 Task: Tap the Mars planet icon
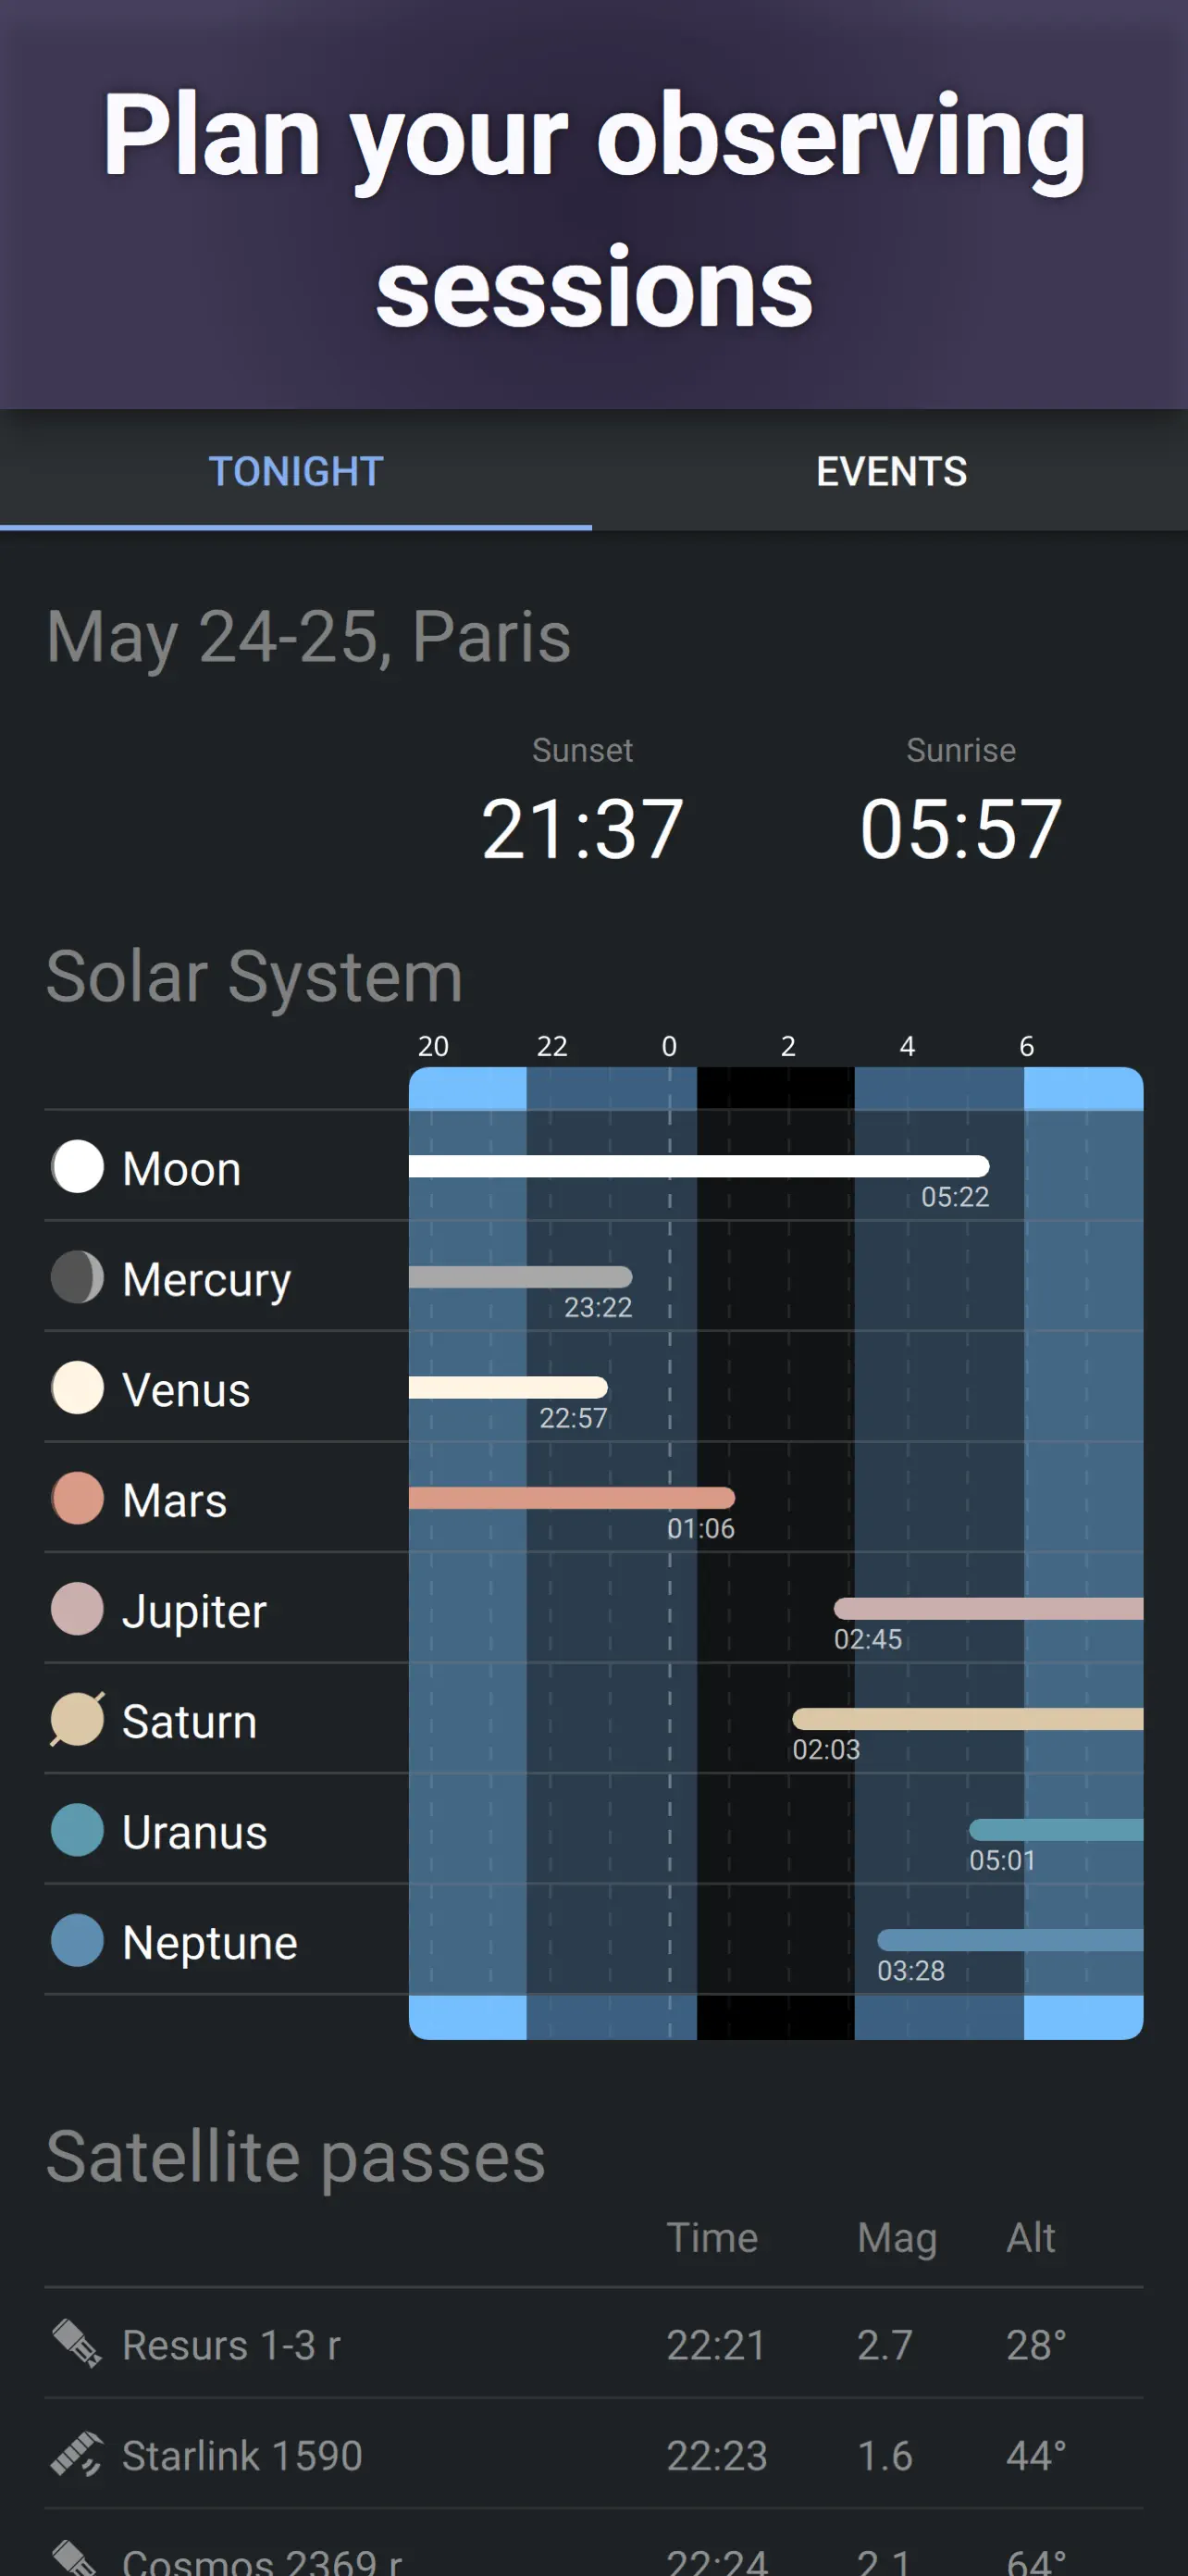[x=77, y=1499]
